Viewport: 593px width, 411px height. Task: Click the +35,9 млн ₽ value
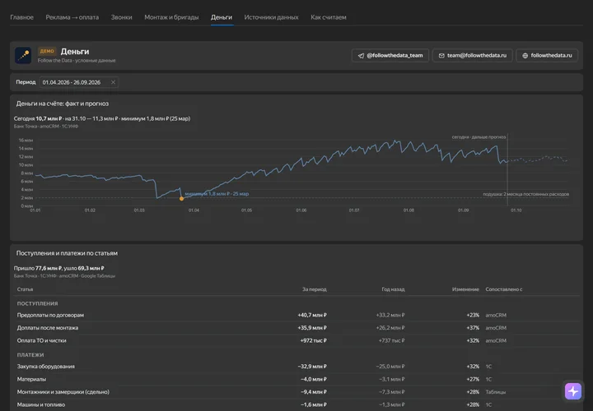pyautogui.click(x=312, y=328)
